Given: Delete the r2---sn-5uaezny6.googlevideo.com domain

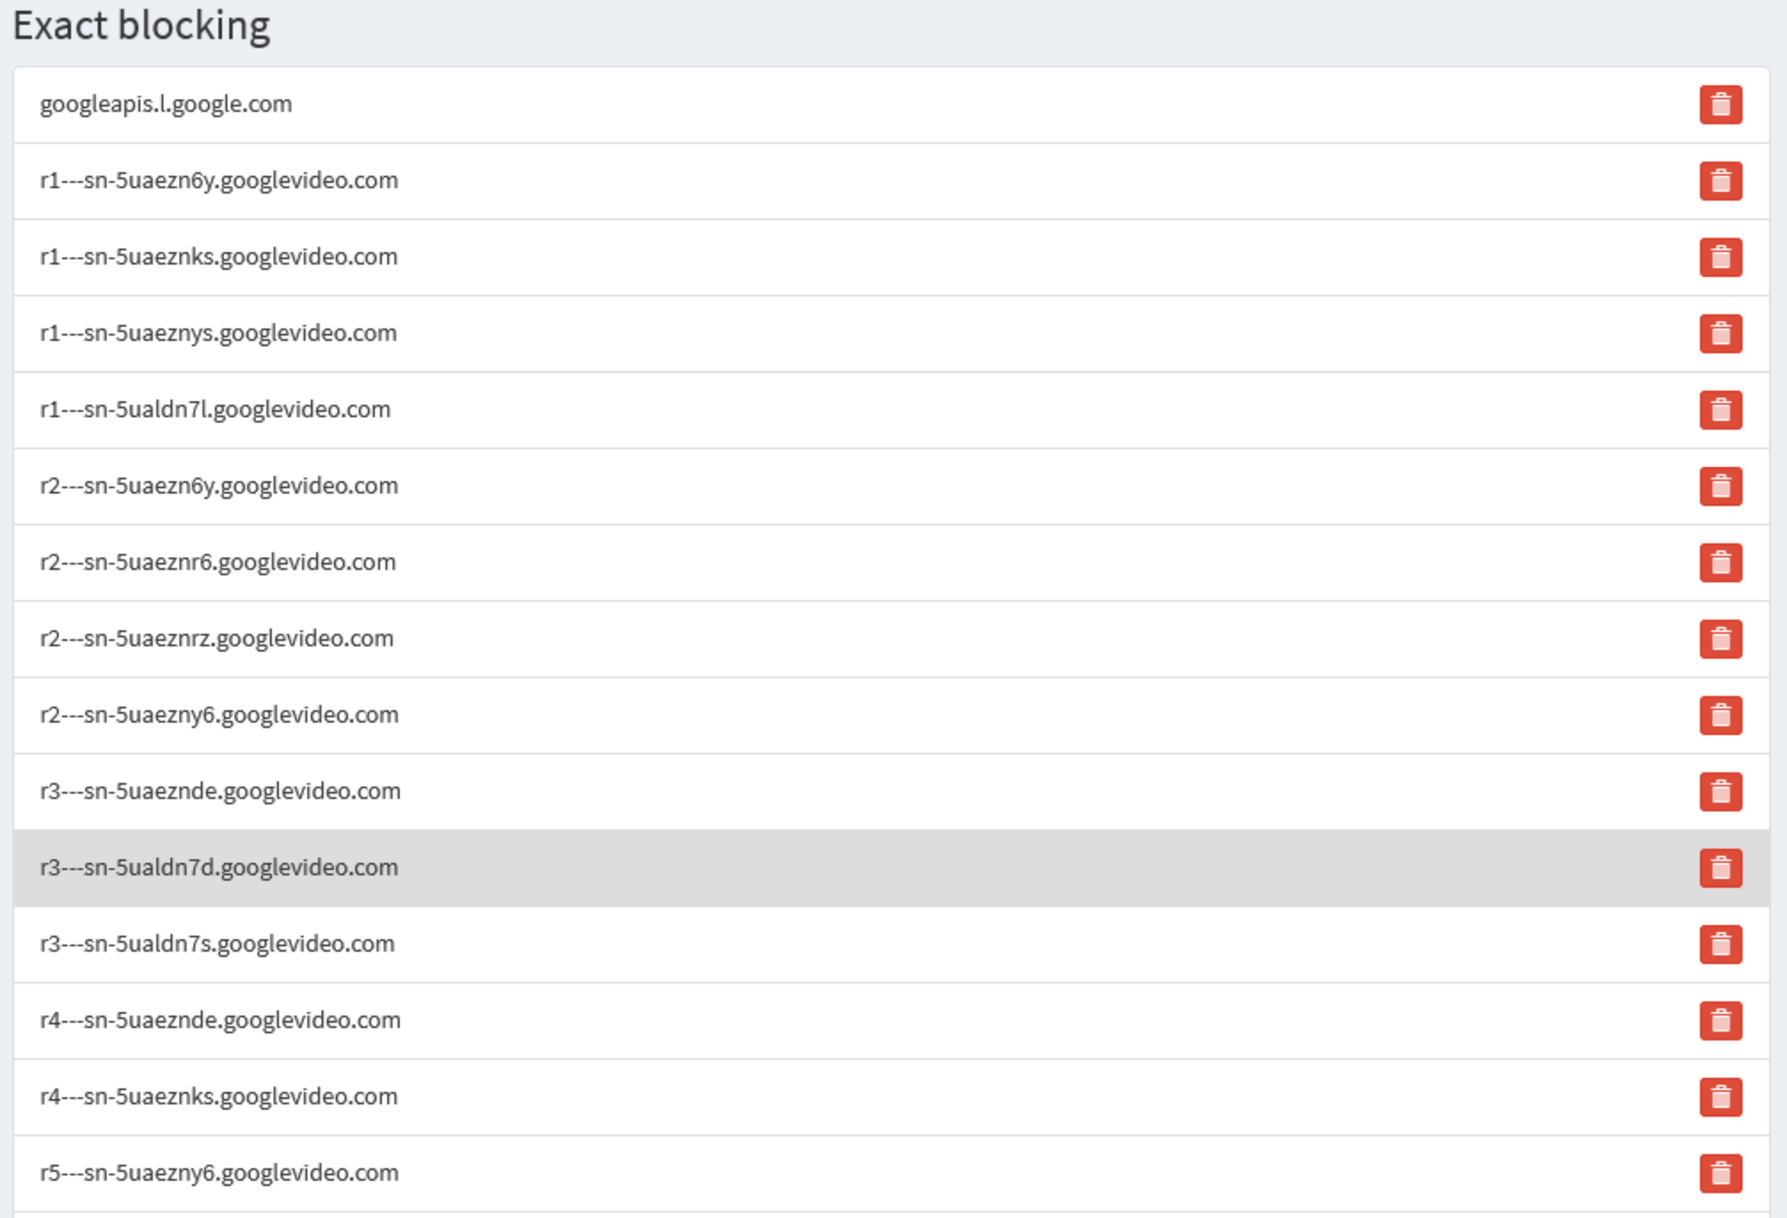Looking at the screenshot, I should coord(1720,716).
